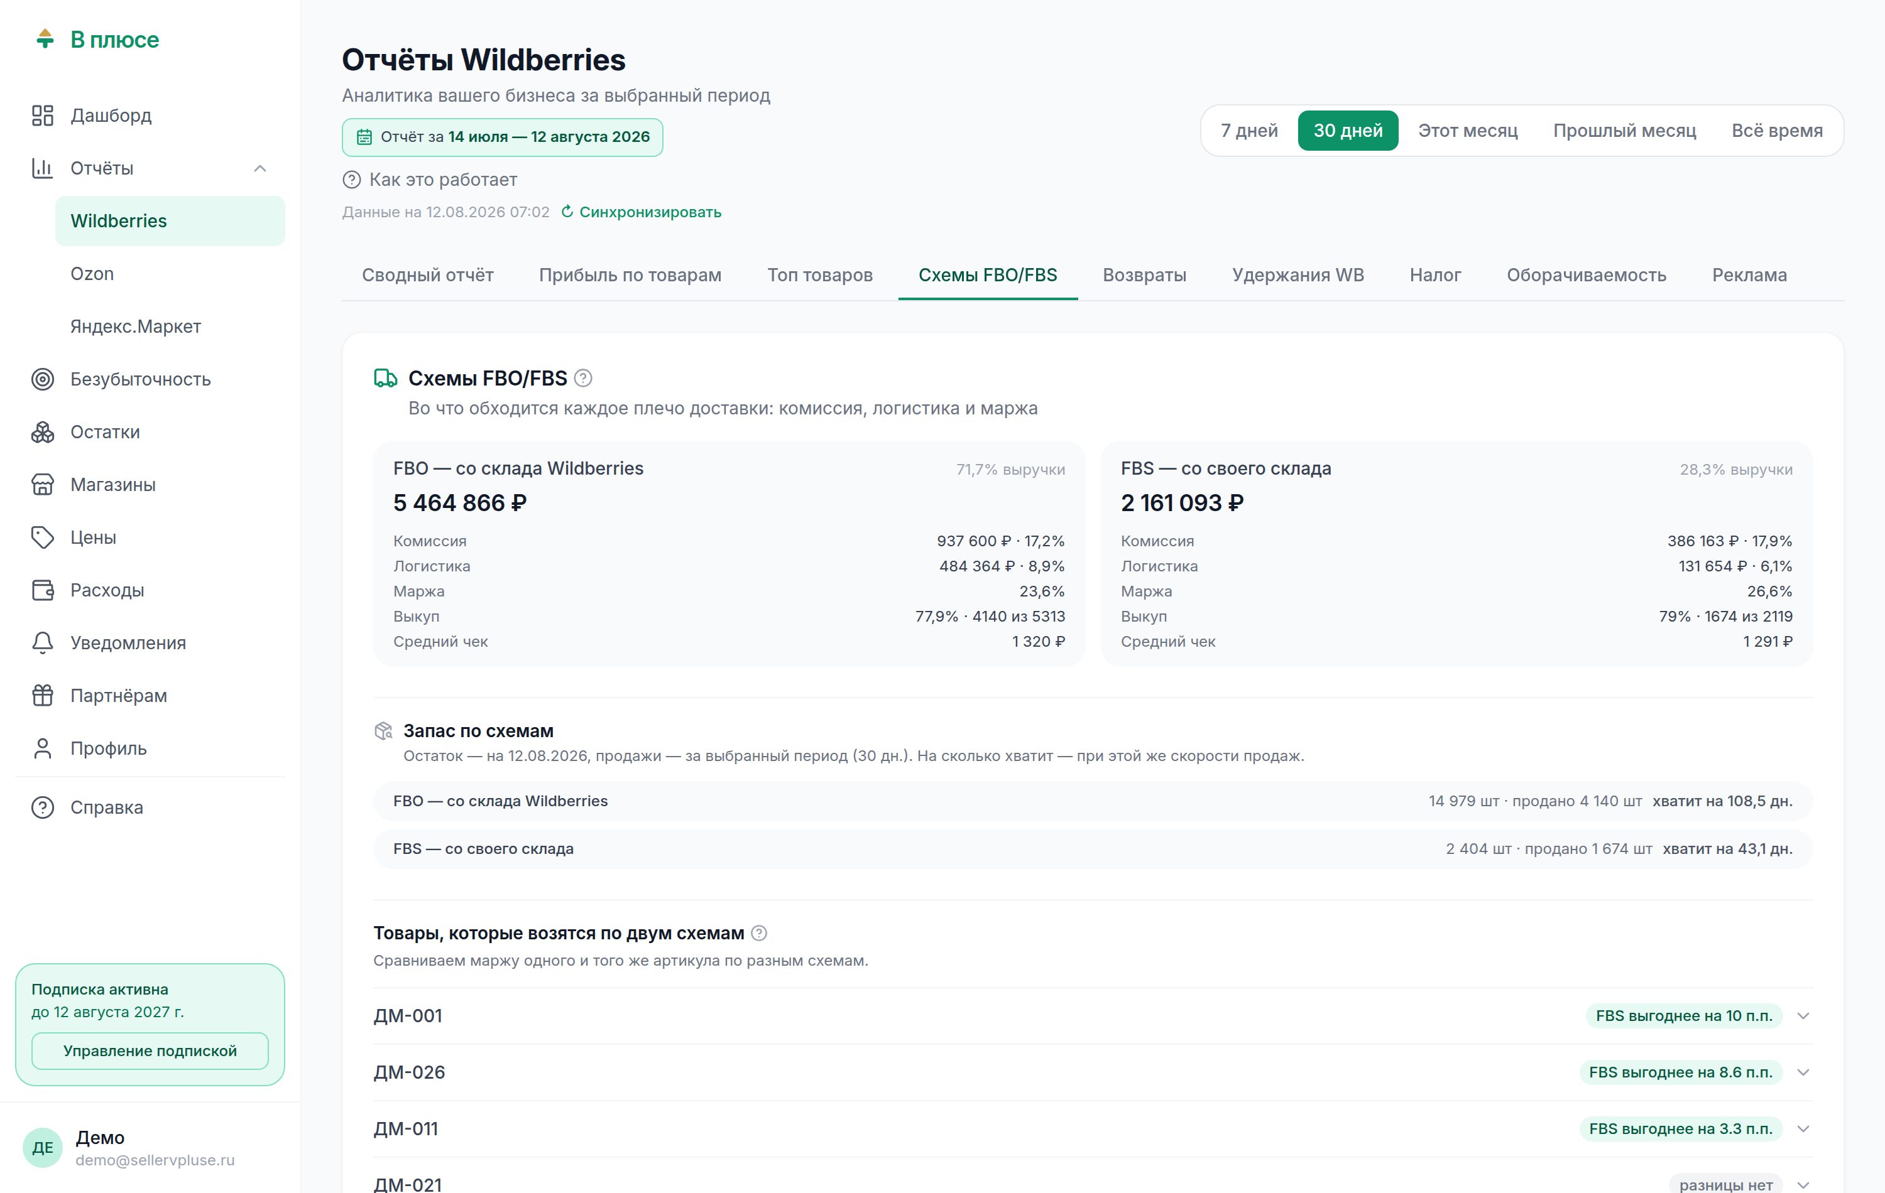Open the Дашборд dashboard grid icon
1885x1193 pixels.
pos(42,116)
